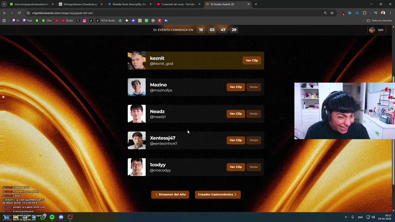Open 1codyy's Ver Clip button
The width and height of the screenshot is (395, 222).
pyautogui.click(x=236, y=167)
